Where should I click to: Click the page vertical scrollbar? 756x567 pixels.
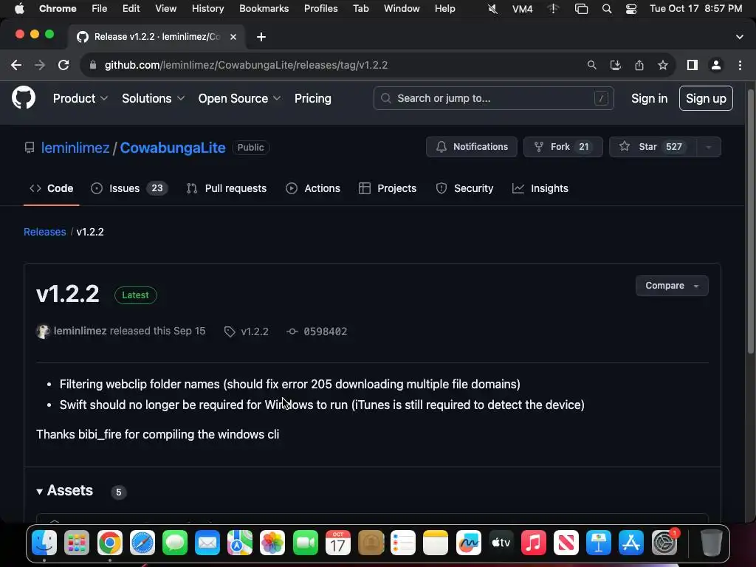click(750, 221)
